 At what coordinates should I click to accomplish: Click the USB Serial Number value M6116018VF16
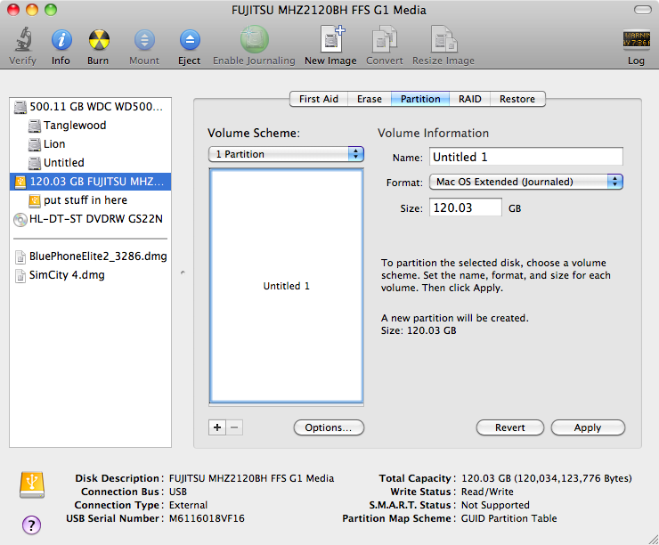click(207, 518)
